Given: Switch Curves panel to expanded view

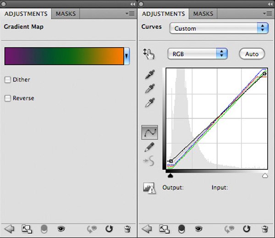Looking at the screenshot, I should (165, 229).
